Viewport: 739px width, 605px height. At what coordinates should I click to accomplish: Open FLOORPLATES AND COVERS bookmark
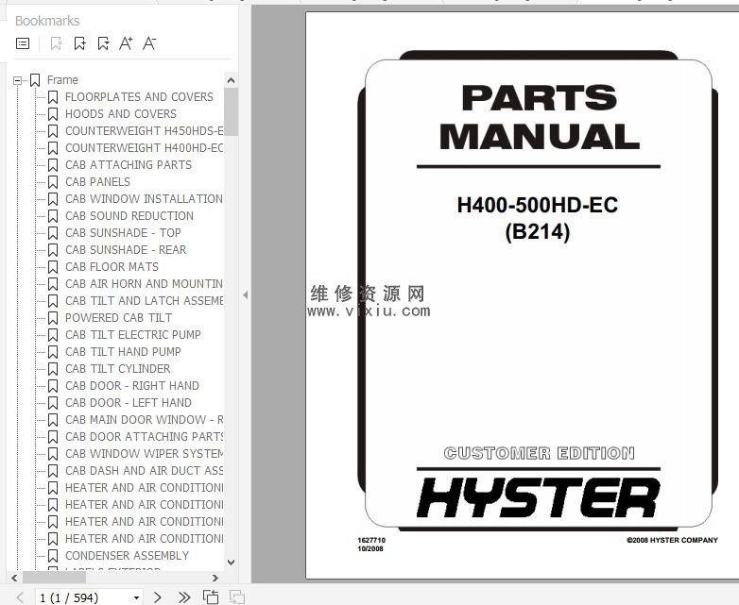(x=139, y=97)
